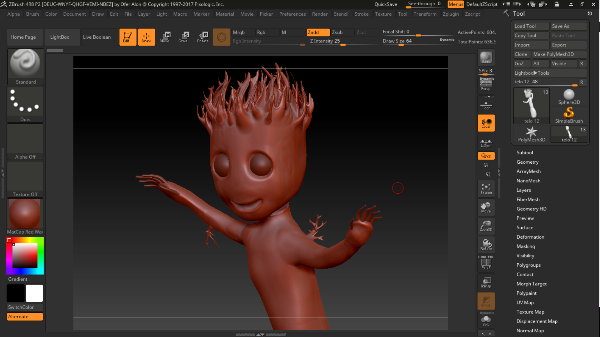The image size is (600, 337).
Task: Open the Stroke menu
Action: (361, 14)
